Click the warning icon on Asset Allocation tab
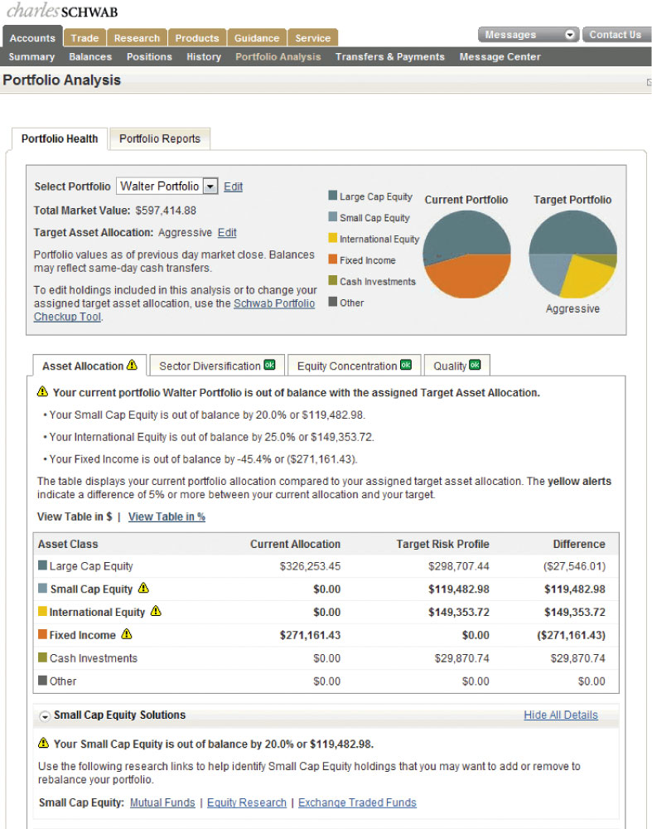This screenshot has height=829, width=652. click(132, 365)
